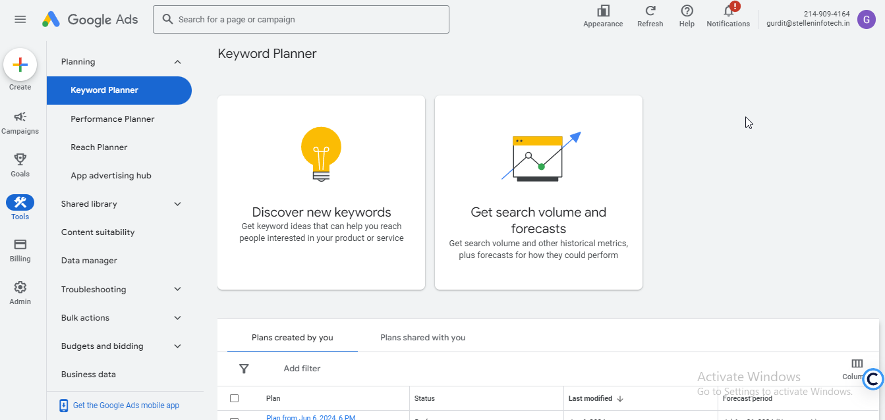Viewport: 885px width, 420px height.
Task: Click Get the Google Ads mobile app
Action: 126,406
